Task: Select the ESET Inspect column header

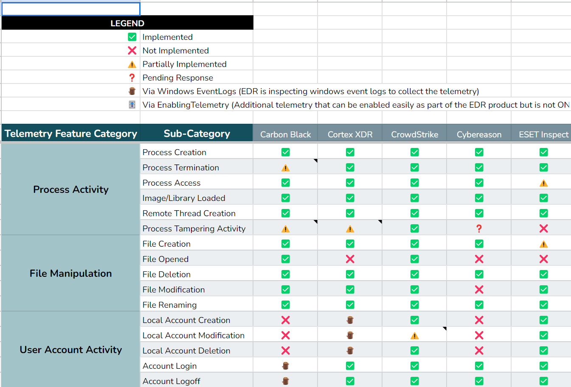Action: tap(541, 133)
